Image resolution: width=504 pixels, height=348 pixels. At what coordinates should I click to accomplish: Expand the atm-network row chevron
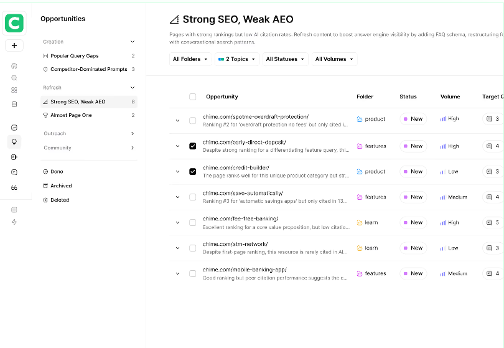coord(177,248)
